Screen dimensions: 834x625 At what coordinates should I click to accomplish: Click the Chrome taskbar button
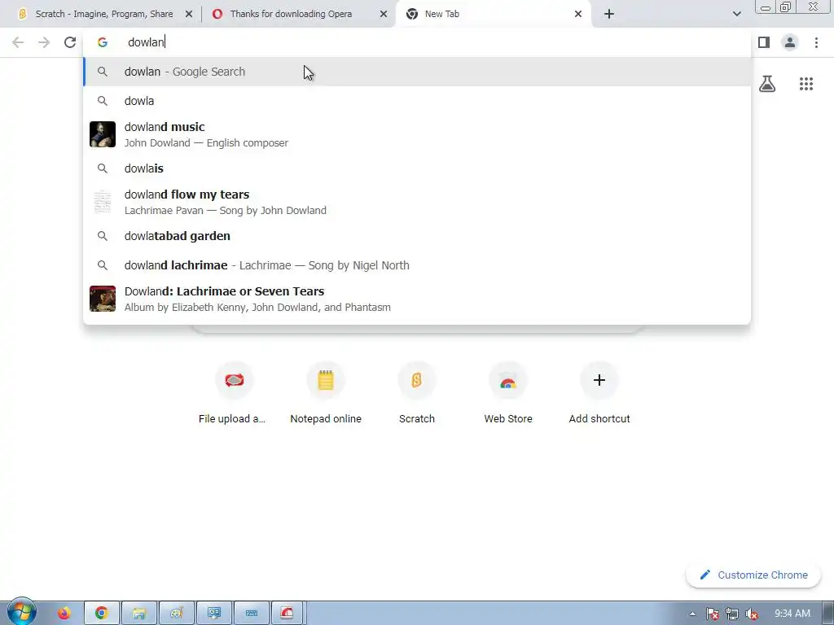point(102,614)
